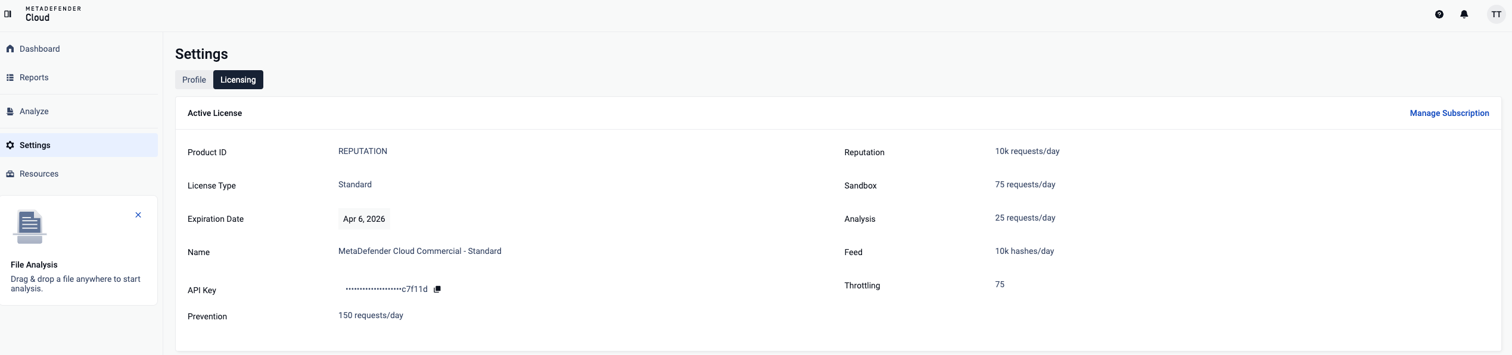Collapse the sidebar panel toggle icon
The image size is (1512, 355).
[x=8, y=14]
